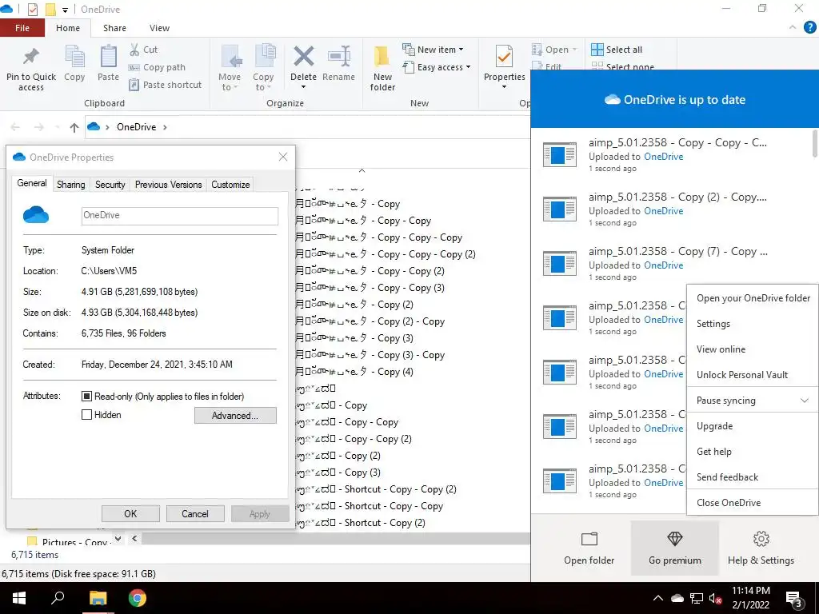The image size is (819, 614).
Task: Open Sharing tab in OneDrive Properties
Action: click(x=71, y=185)
